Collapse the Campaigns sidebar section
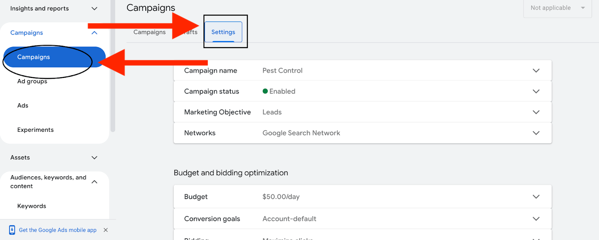599x240 pixels. pyautogui.click(x=94, y=33)
